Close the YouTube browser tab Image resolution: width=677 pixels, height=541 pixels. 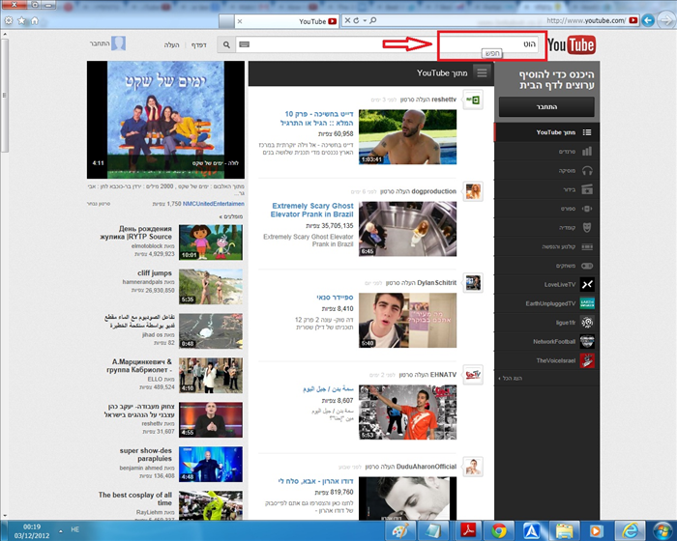click(240, 21)
